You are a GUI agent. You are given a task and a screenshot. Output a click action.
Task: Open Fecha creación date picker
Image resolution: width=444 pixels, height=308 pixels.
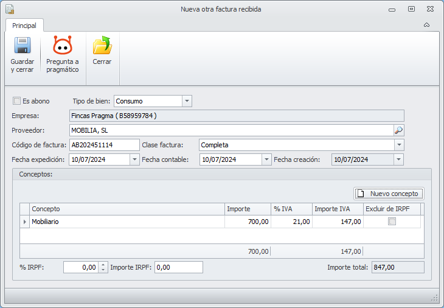398,159
